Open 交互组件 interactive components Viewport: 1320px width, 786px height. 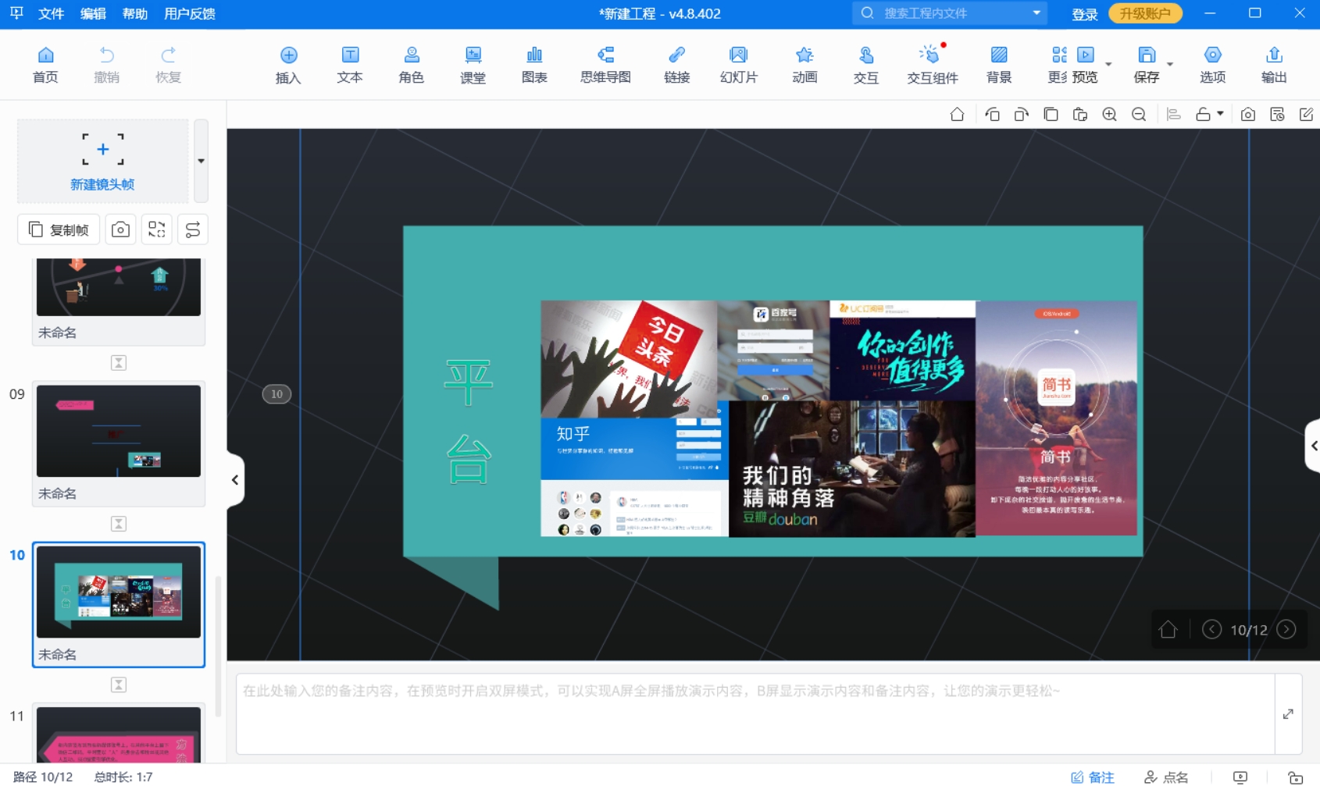tap(932, 65)
